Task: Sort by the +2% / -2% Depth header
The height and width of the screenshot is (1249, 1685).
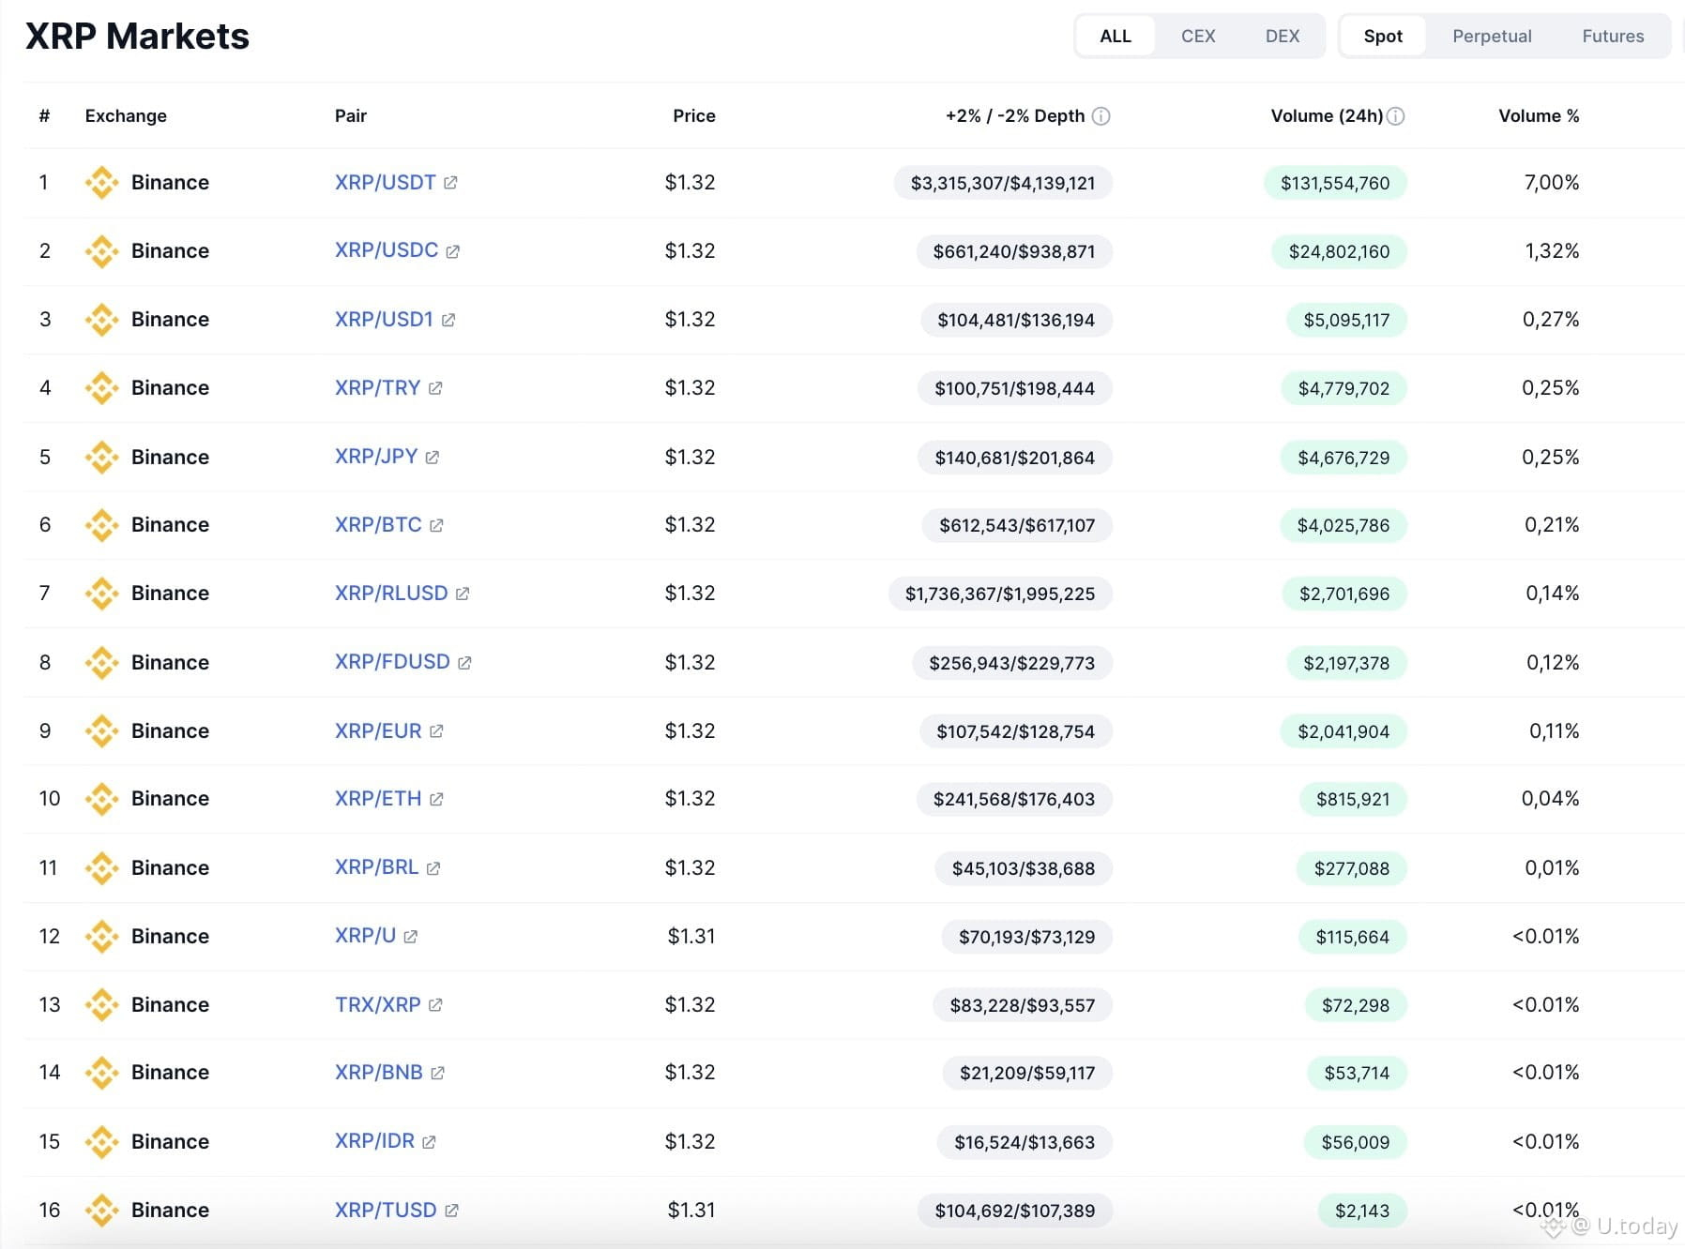Action: [x=1015, y=116]
